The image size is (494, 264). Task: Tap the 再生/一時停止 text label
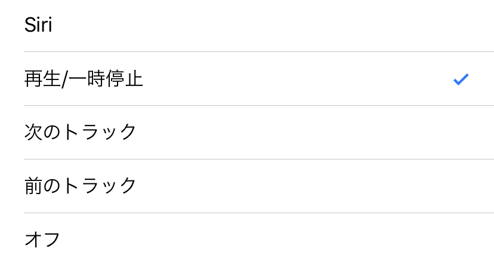84,78
